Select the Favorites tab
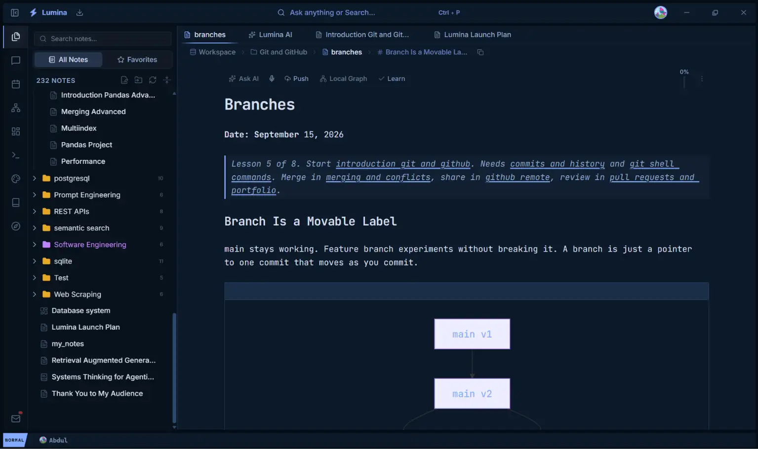Viewport: 758px width, 449px height. [x=137, y=60]
